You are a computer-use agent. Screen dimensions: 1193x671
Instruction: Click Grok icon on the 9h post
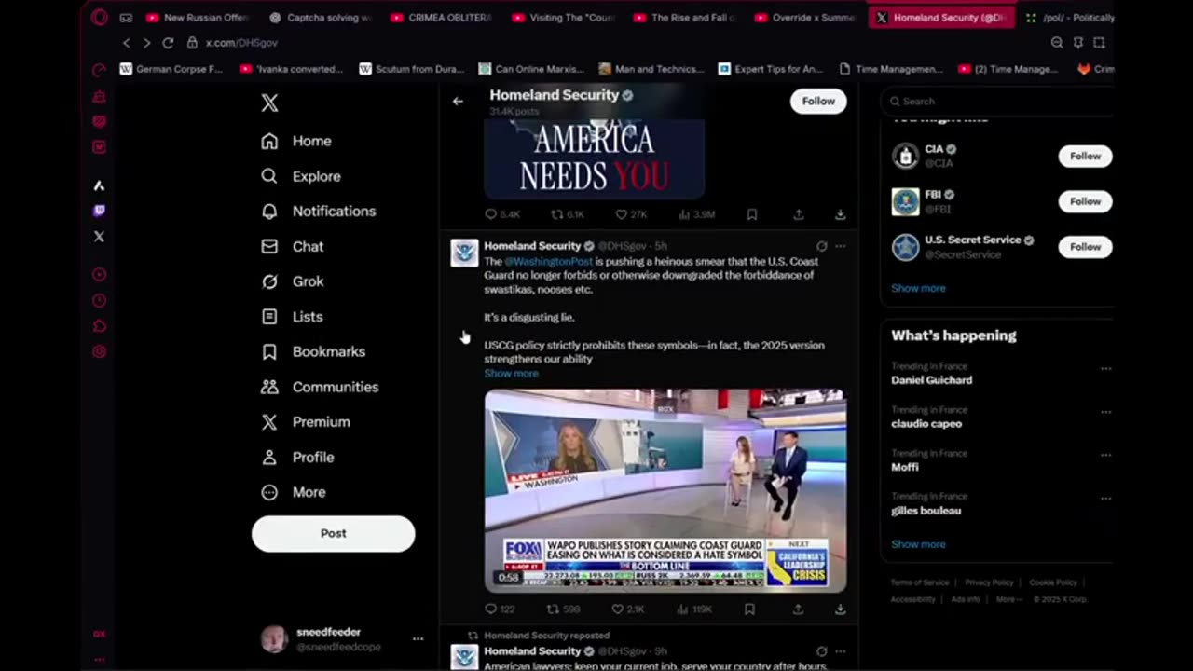821,651
